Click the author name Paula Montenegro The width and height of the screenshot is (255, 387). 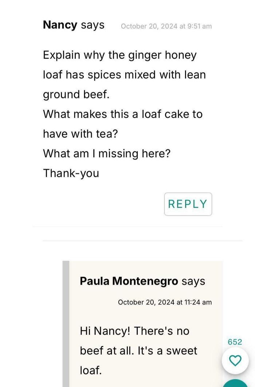129,281
